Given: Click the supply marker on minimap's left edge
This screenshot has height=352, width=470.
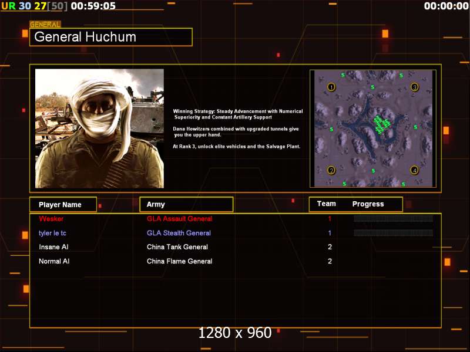Looking at the screenshot, I should (x=331, y=129).
